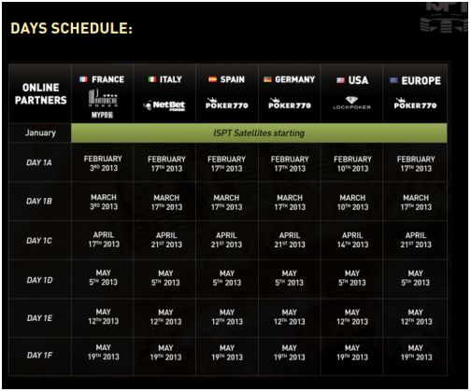This screenshot has width=471, height=392.
Task: Click the Italy flag icon
Action: (152, 79)
